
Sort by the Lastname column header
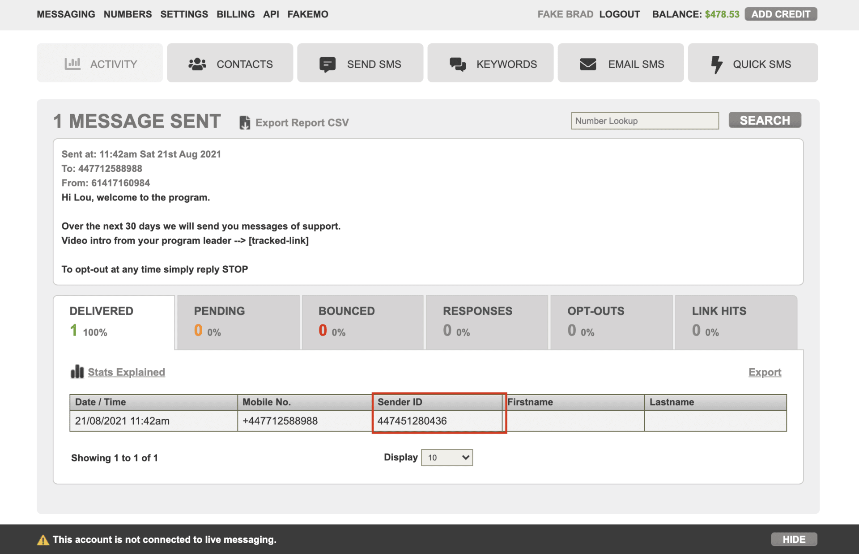coord(715,402)
